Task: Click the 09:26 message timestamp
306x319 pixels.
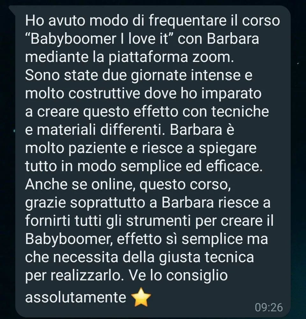Action: (x=269, y=307)
